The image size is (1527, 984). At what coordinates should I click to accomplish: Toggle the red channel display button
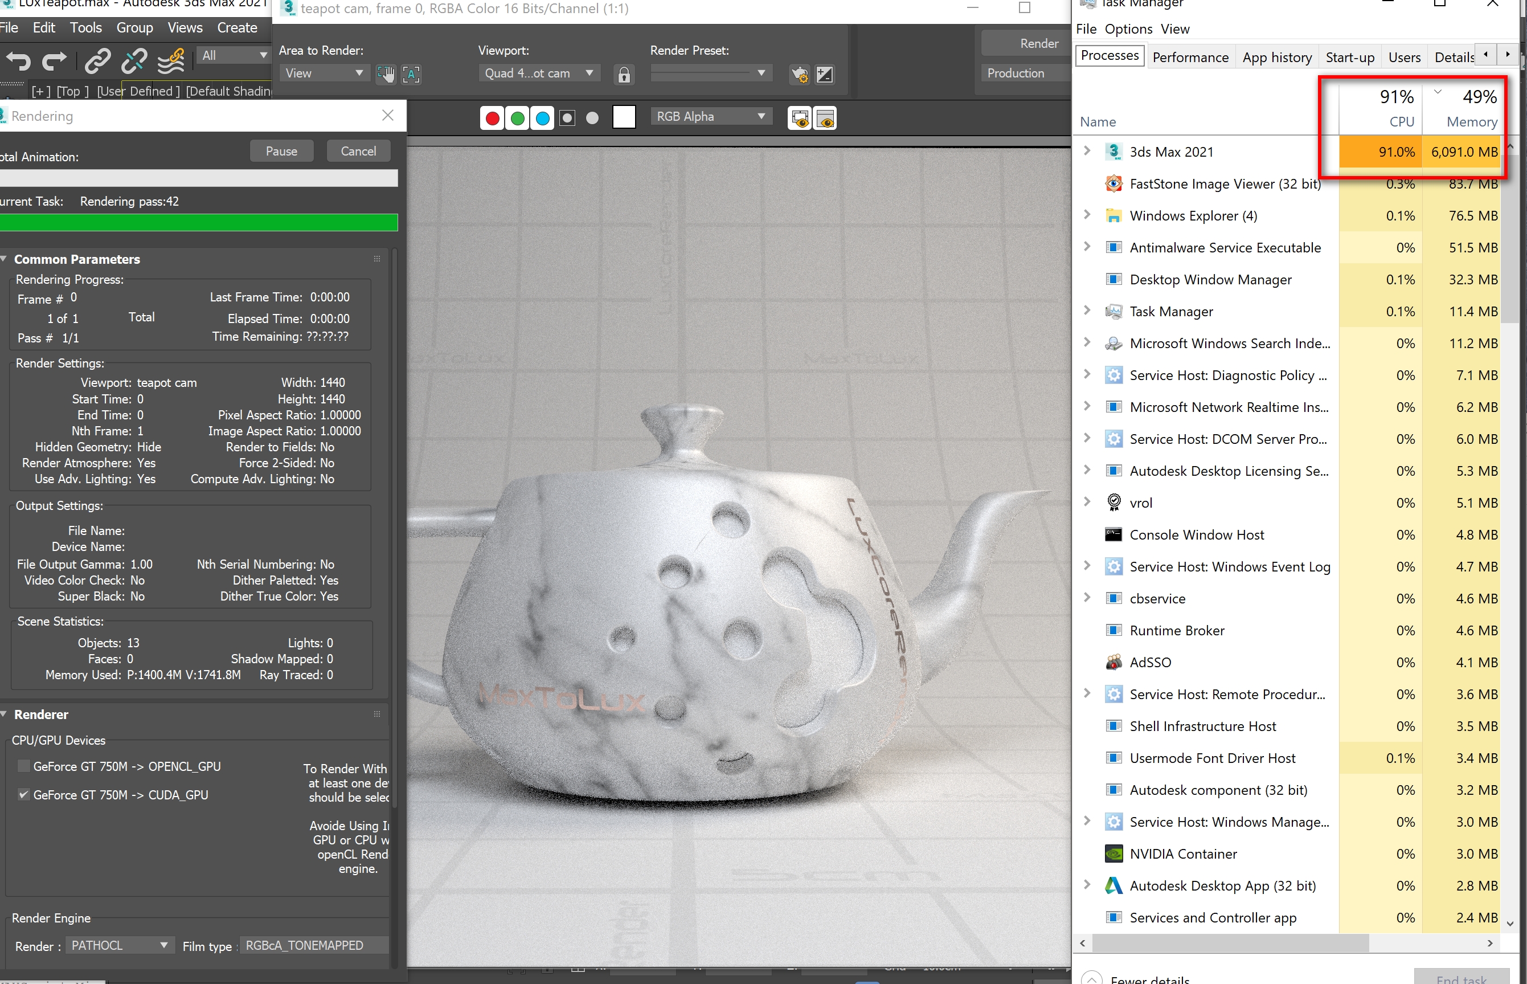click(492, 118)
